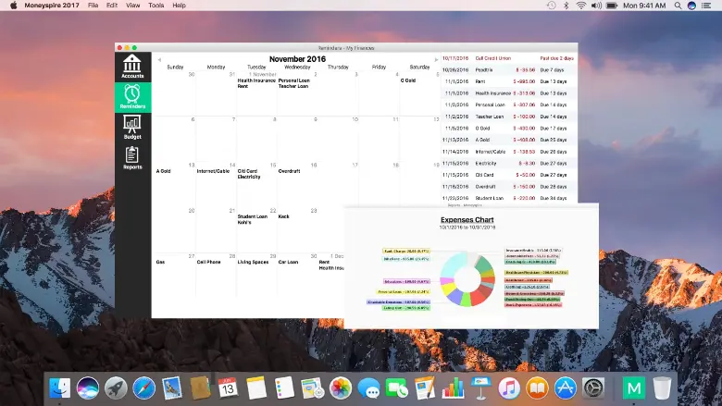
Task: Open iBooks from the dock
Action: click(538, 388)
